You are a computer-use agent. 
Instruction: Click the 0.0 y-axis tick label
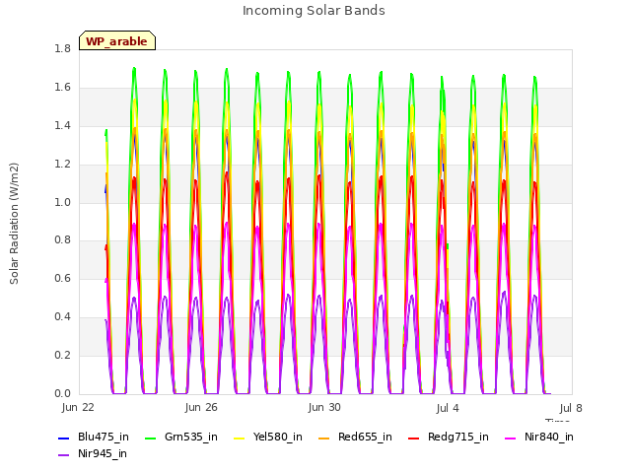pyautogui.click(x=62, y=393)
